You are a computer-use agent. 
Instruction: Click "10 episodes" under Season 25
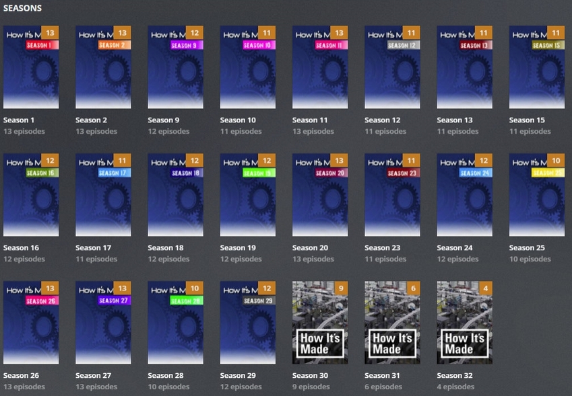click(x=530, y=259)
